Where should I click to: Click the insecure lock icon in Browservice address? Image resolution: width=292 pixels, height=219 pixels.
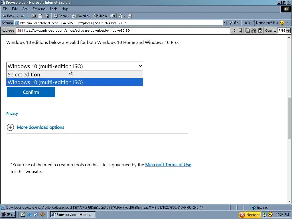(x=19, y=31)
